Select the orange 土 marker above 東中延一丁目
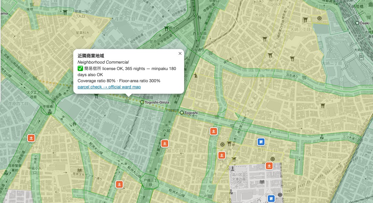This screenshot has width=373, height=203. [119, 184]
